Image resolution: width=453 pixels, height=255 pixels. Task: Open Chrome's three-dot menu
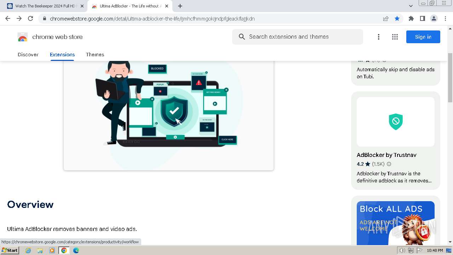[x=445, y=18]
